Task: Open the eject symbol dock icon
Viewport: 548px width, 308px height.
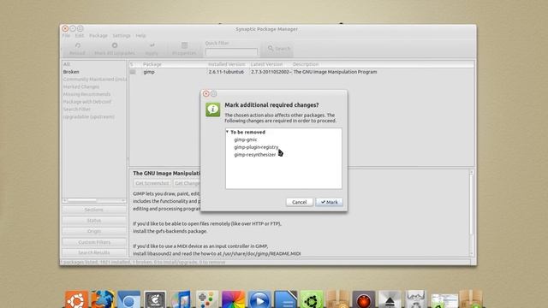Action: [x=390, y=299]
